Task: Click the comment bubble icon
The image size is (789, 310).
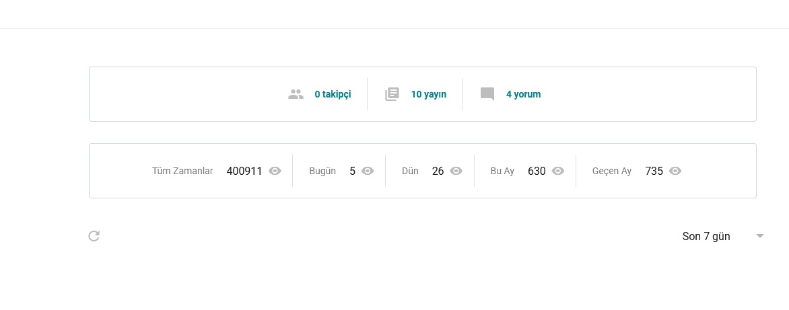Action: (x=487, y=94)
